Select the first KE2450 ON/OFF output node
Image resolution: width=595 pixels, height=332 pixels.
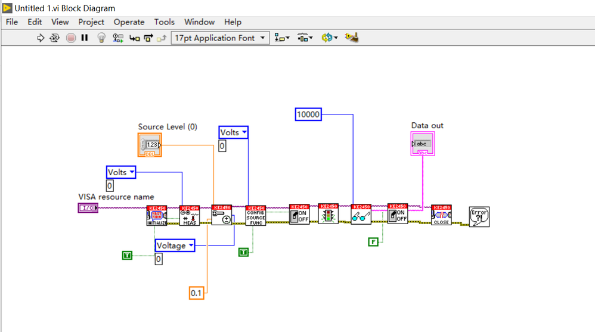click(299, 215)
